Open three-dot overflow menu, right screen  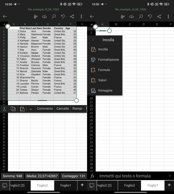pyautogui.click(x=168, y=17)
